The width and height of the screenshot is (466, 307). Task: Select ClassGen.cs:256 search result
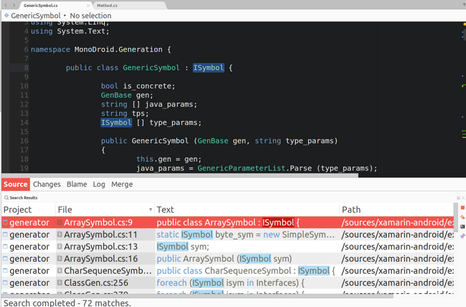[x=228, y=283]
